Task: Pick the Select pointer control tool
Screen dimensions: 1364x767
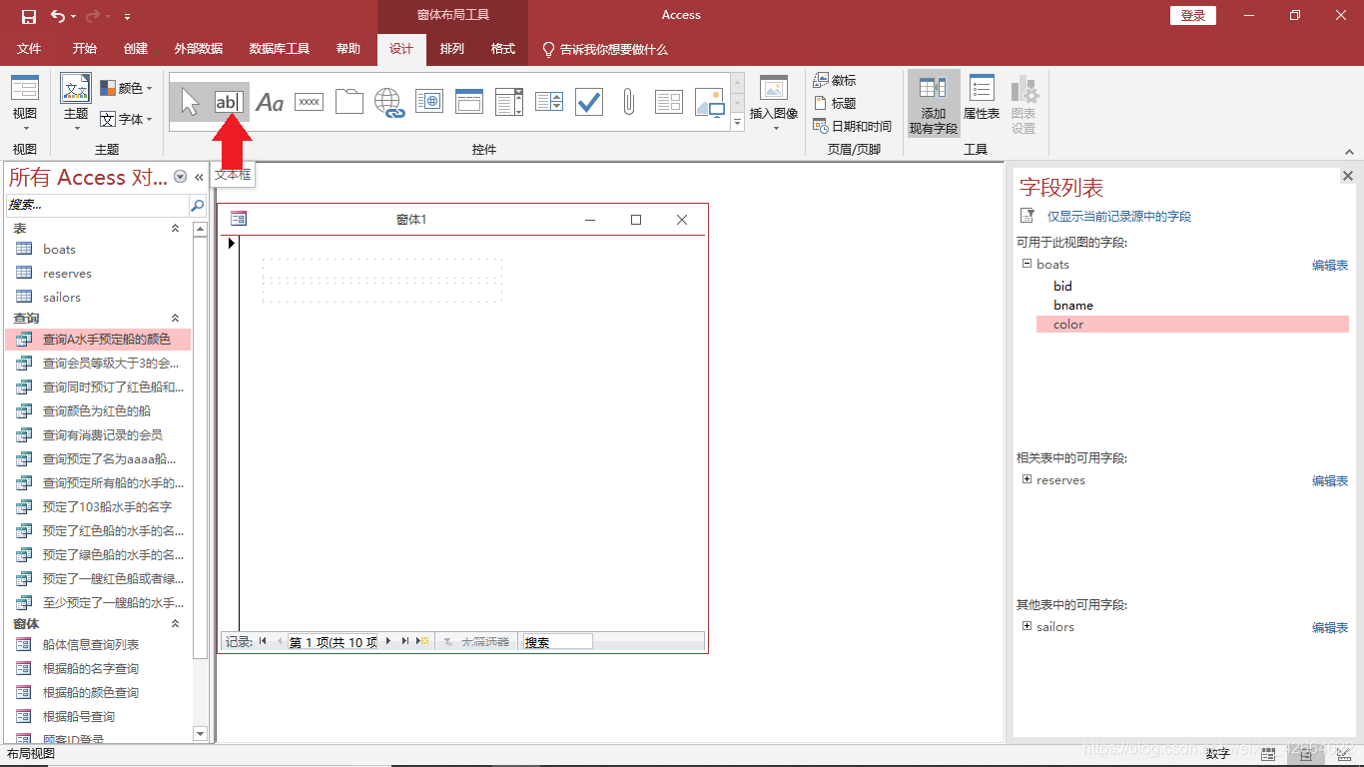Action: coord(190,101)
